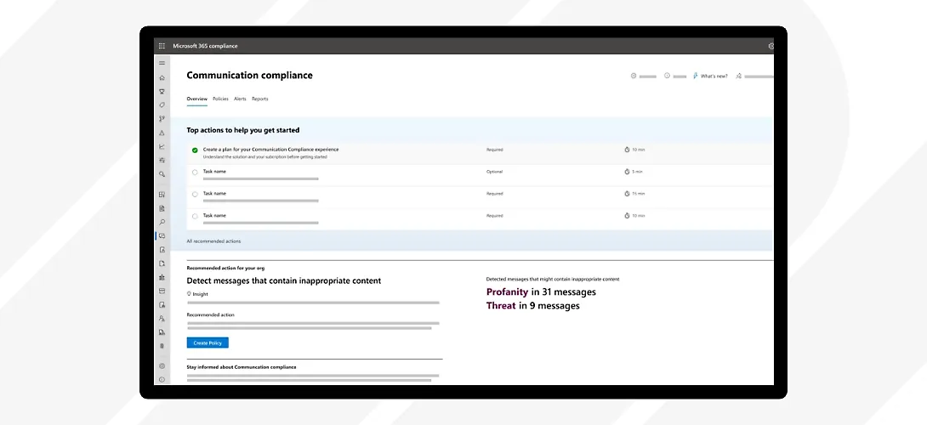This screenshot has width=927, height=425.
Task: Click the Communication compliance page heading
Action: click(249, 75)
